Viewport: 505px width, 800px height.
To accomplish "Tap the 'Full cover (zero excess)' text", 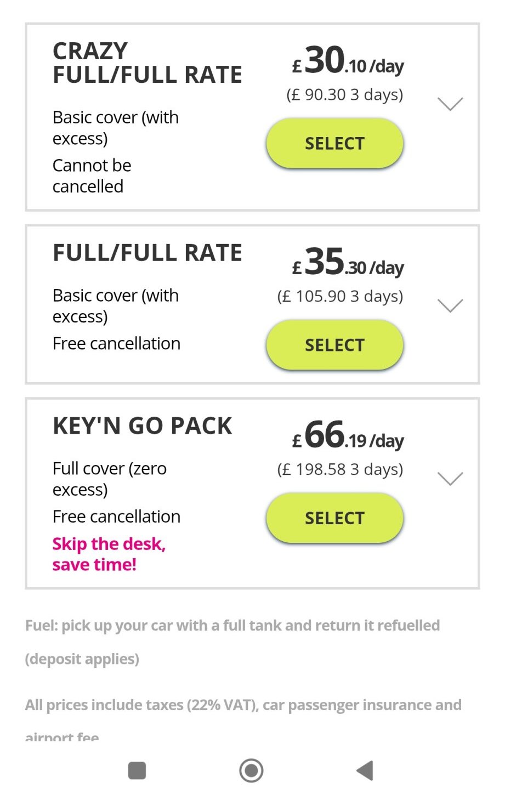I will [x=110, y=479].
